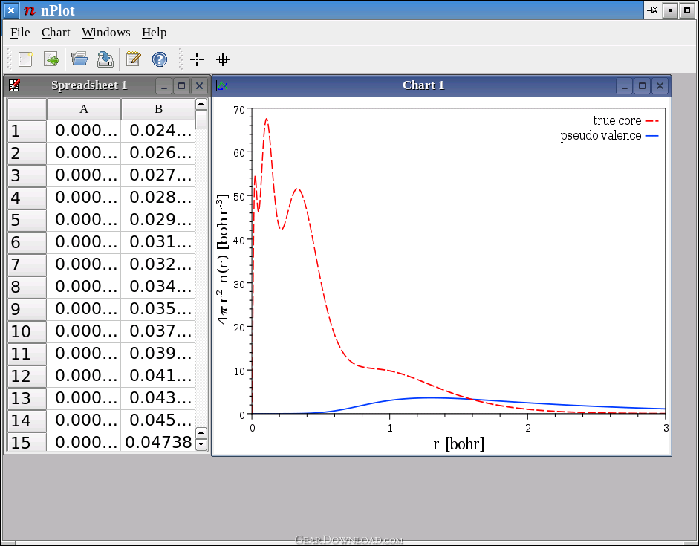699x546 pixels.
Task: Click the Spreadsheet 1 title bar text
Action: [89, 85]
